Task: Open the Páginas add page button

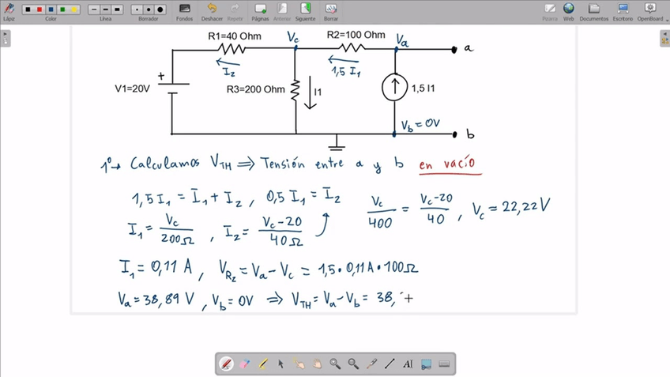Action: (x=260, y=12)
